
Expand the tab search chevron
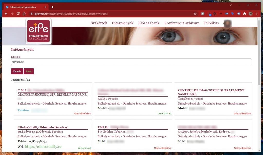pyautogui.click(x=230, y=5)
